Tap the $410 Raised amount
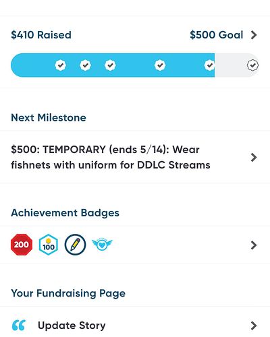 click(41, 35)
